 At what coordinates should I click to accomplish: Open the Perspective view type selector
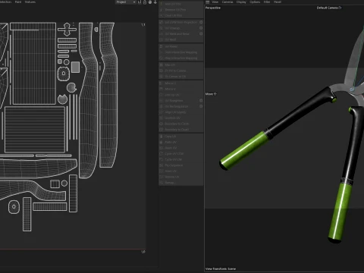tap(213, 8)
